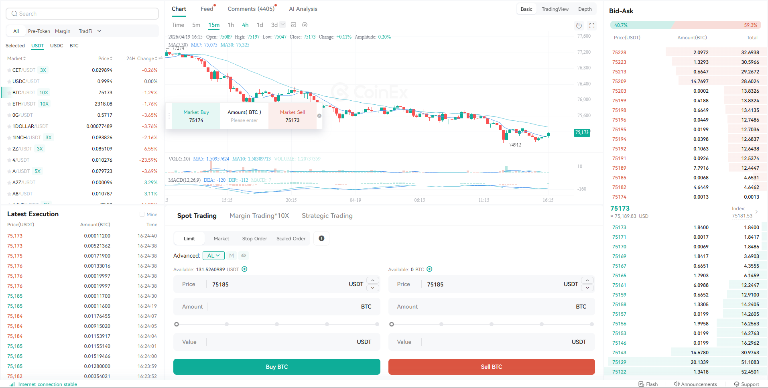Image resolution: width=768 pixels, height=388 pixels.
Task: Enable the Mine checkbox in Latest Execution
Action: [x=142, y=215]
